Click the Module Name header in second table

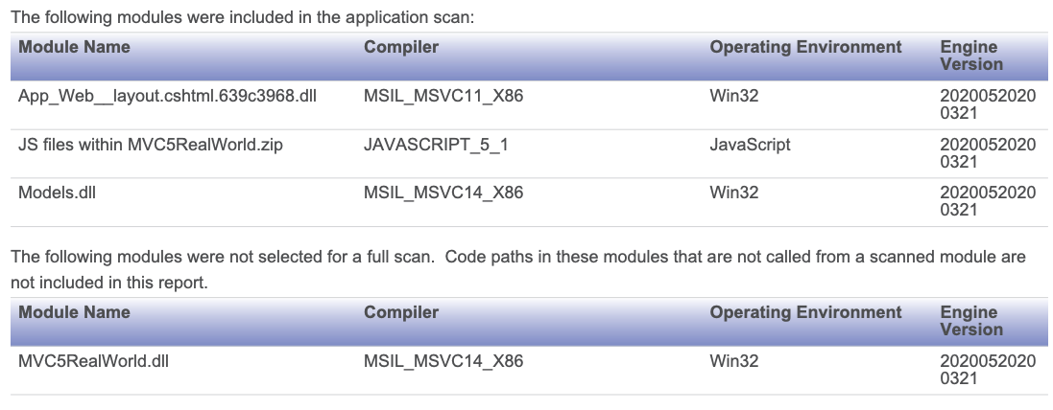[x=74, y=312]
